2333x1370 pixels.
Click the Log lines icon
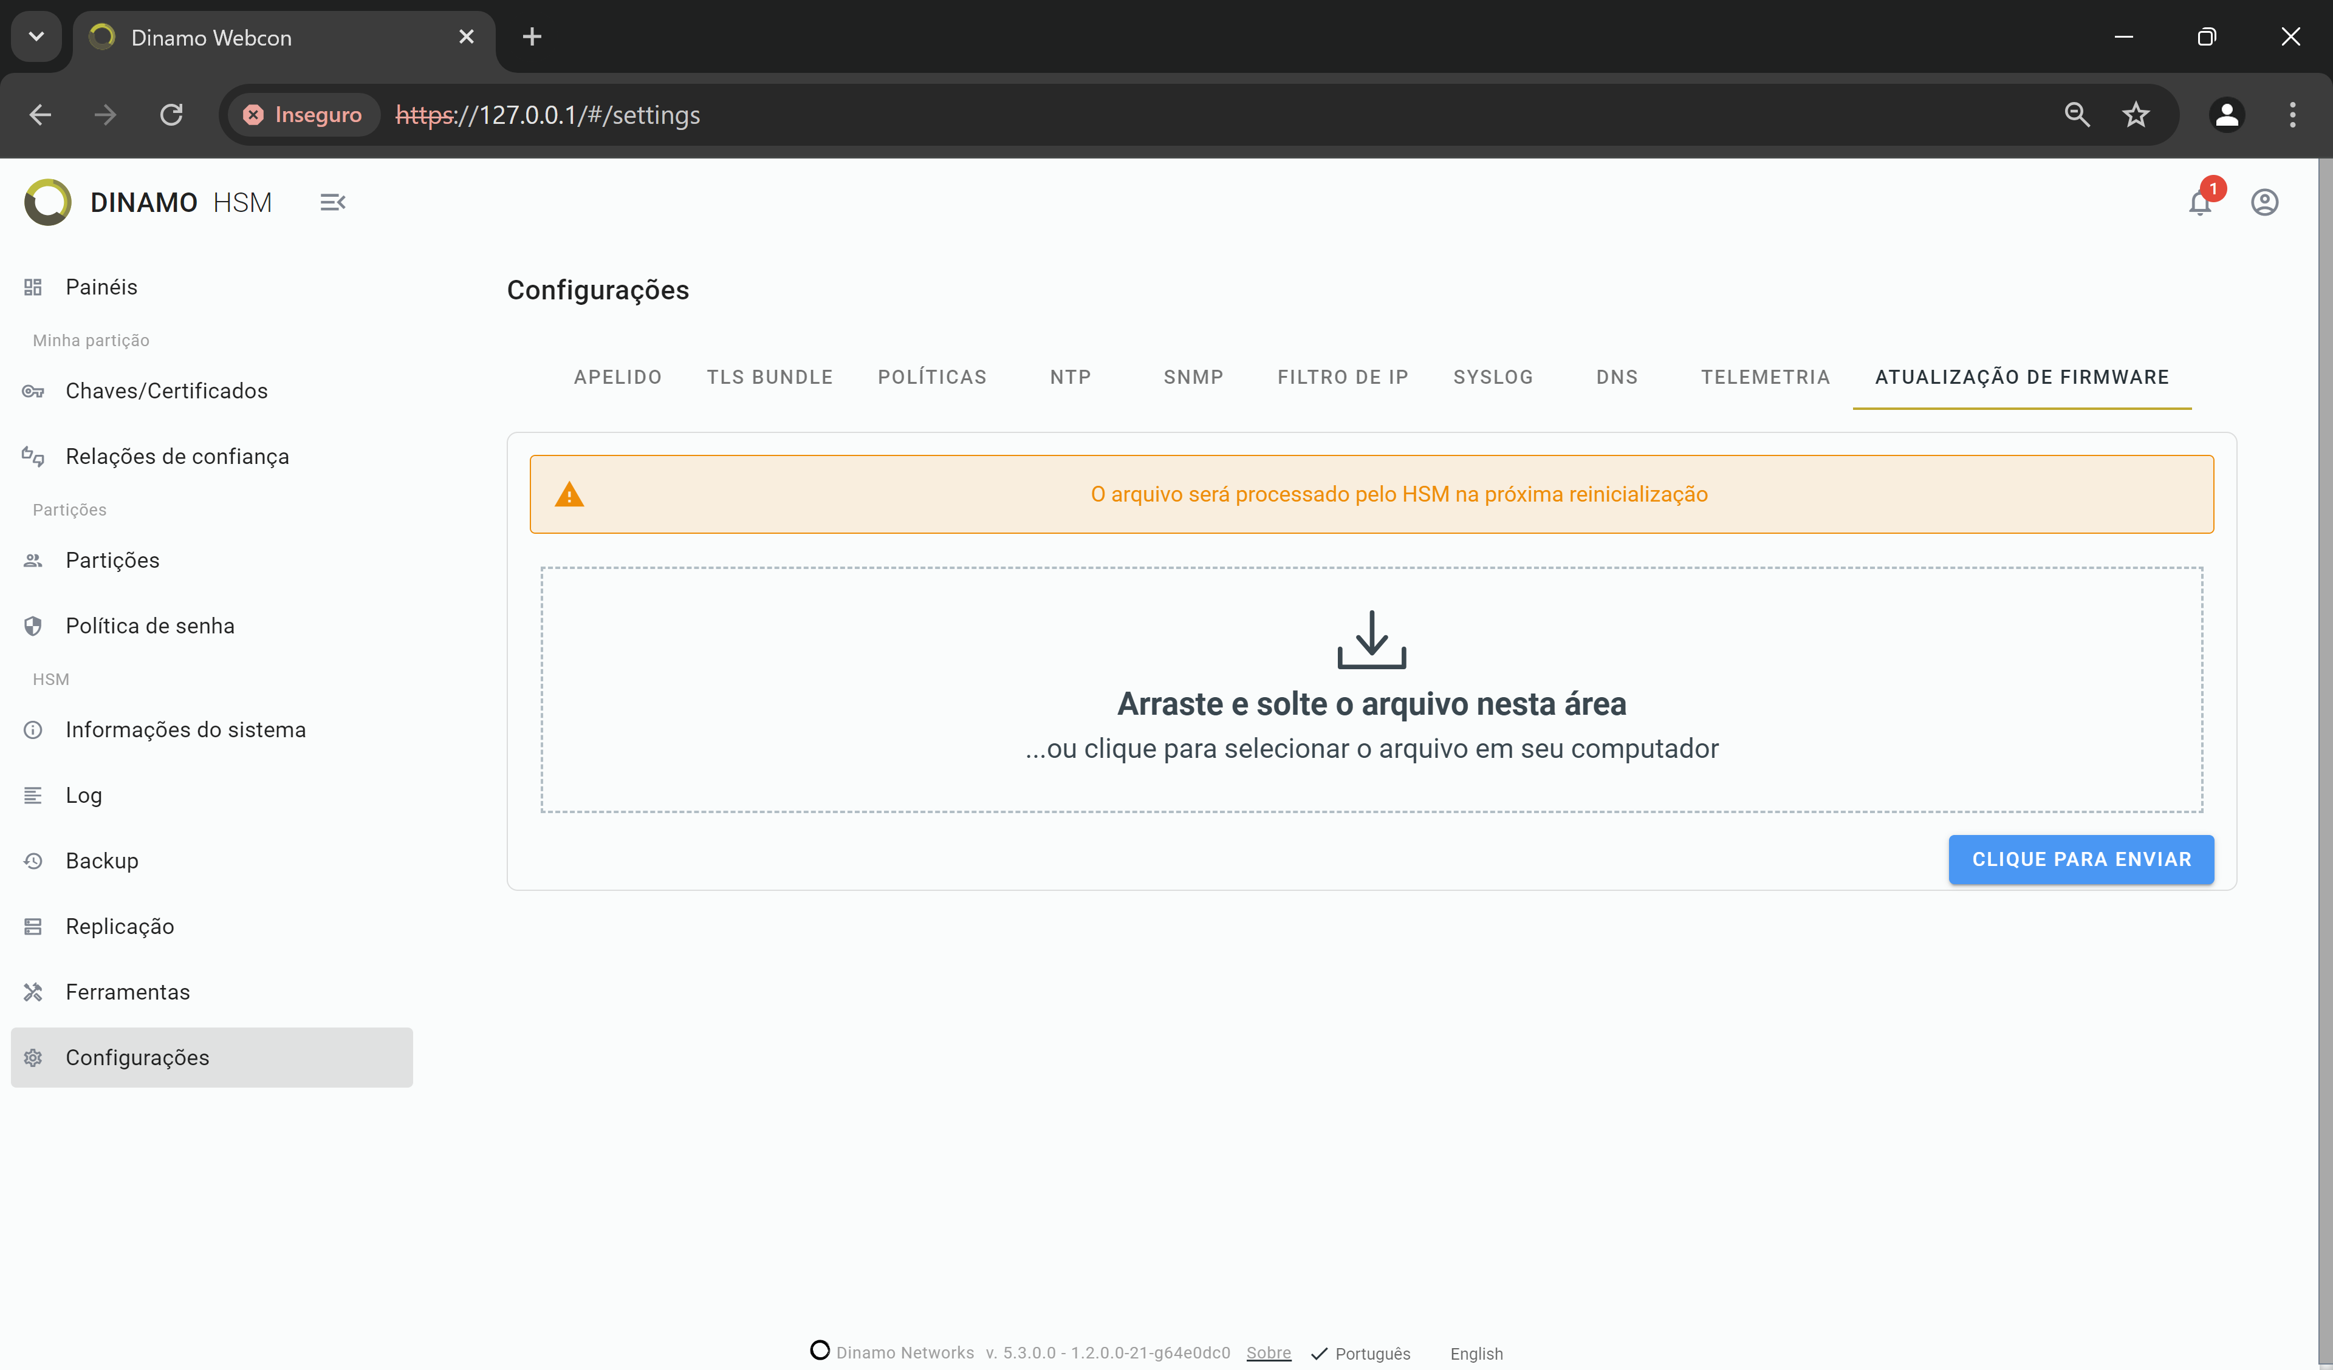coord(33,795)
